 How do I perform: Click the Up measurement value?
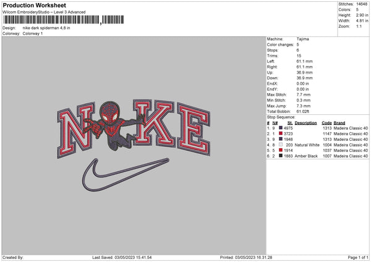pyautogui.click(x=304, y=72)
